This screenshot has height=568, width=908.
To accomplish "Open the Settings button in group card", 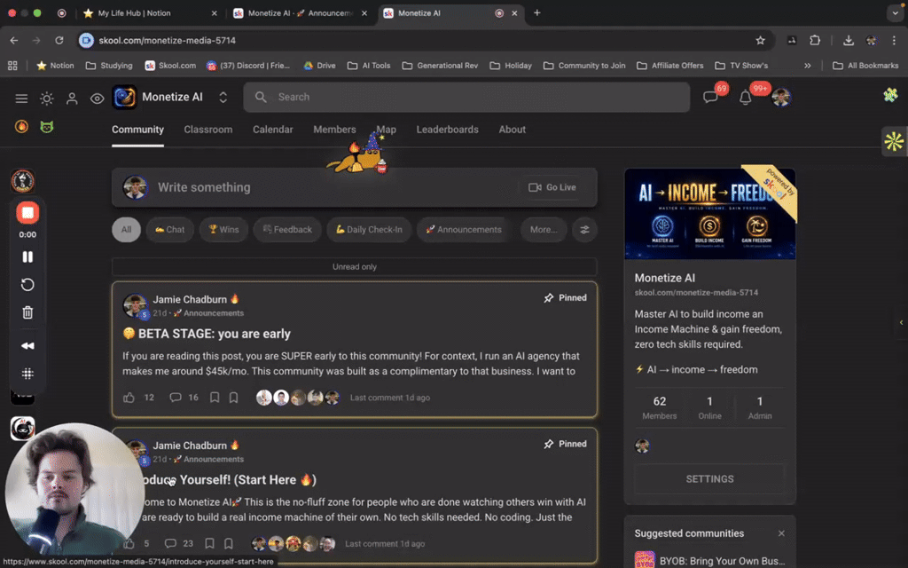I will tap(710, 478).
